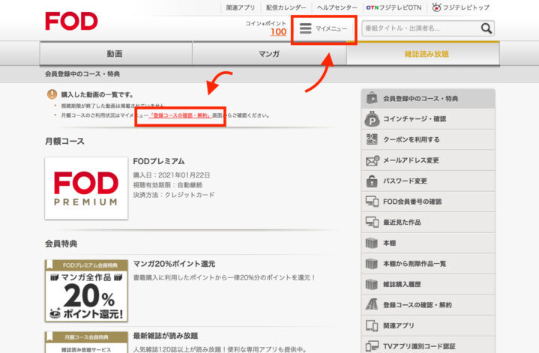This screenshot has height=353, width=539.
Task: Select コインチャージ・確認 in sidebar
Action: click(x=428, y=119)
